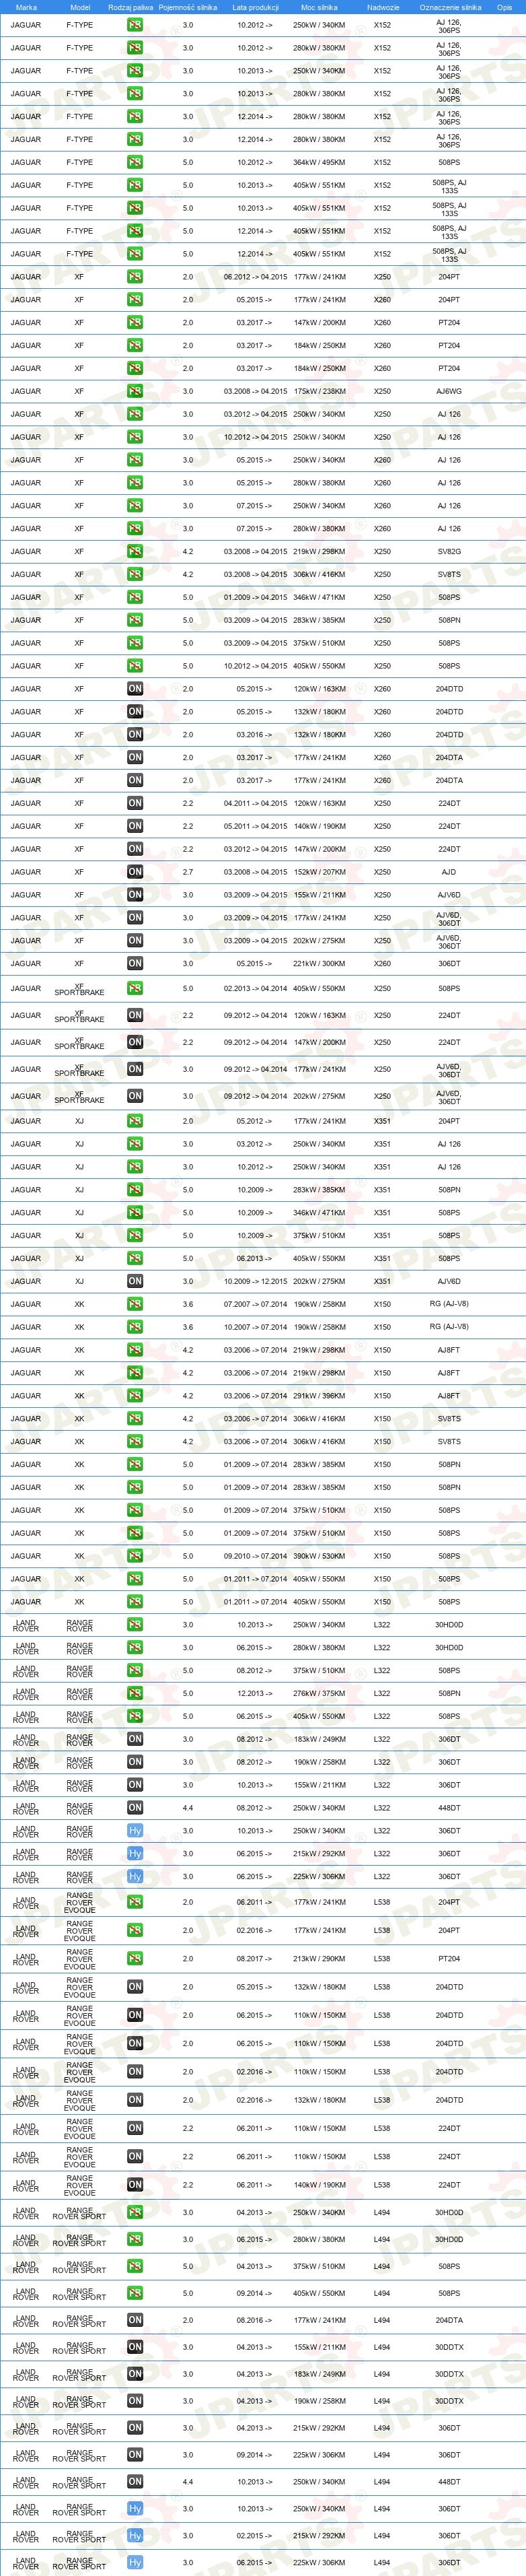Click diesel icon in Jaguar XJ AJV6D row
This screenshot has height=2576, width=526.
[x=135, y=1281]
